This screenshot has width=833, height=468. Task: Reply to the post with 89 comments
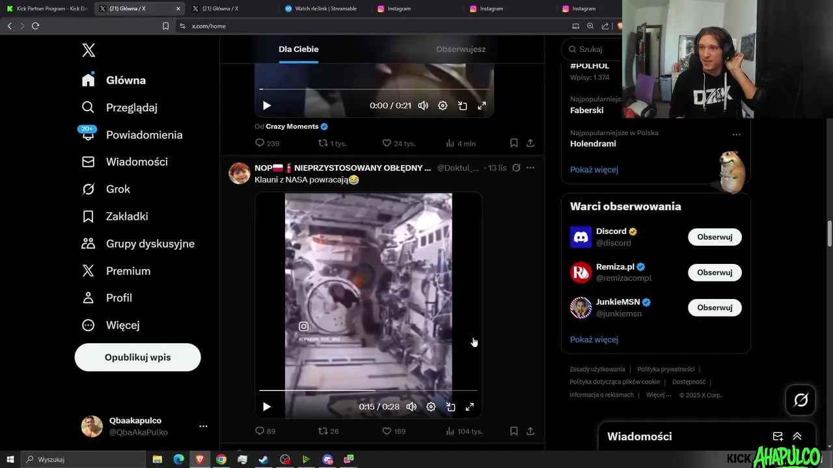(265, 431)
